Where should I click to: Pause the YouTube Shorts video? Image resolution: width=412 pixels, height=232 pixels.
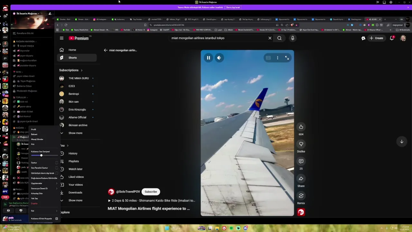(208, 58)
